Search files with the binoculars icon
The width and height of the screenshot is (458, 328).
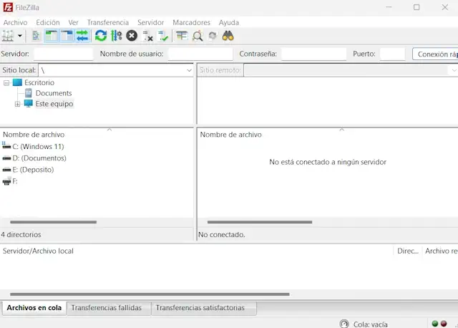click(228, 36)
